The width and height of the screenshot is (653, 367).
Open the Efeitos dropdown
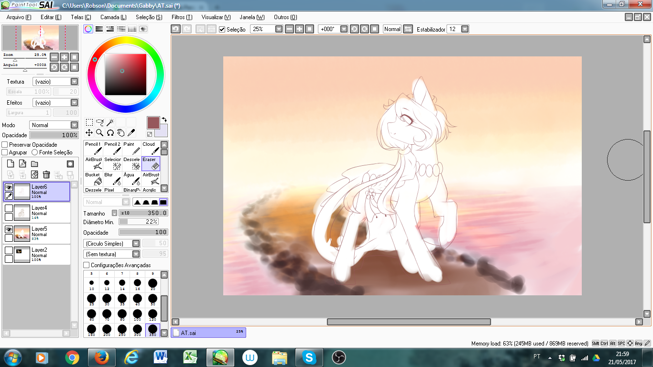(x=55, y=103)
